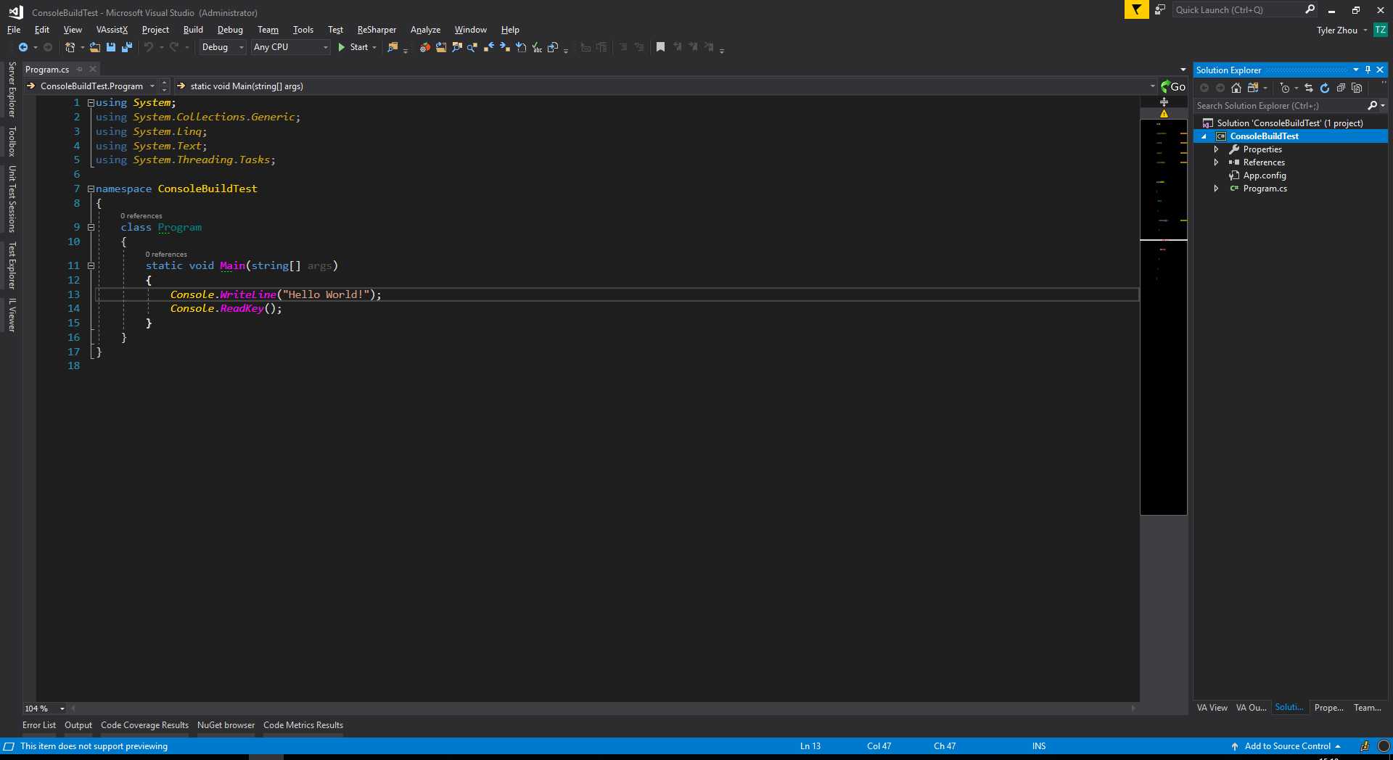Click the Pending Changes Filter clock icon
This screenshot has width=1393, height=760.
1285,88
